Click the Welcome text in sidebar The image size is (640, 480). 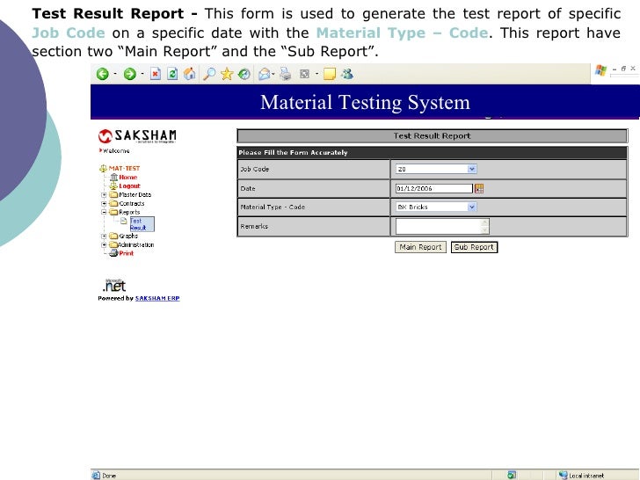coord(116,151)
